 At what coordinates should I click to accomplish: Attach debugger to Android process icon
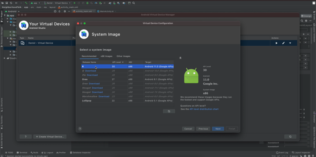coord(100,3)
